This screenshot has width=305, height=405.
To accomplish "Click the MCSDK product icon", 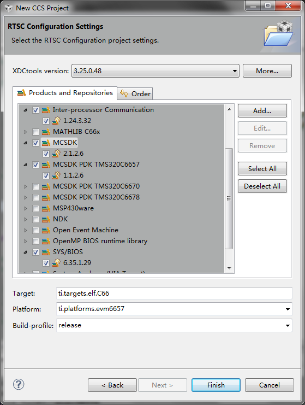I will 46,143.
